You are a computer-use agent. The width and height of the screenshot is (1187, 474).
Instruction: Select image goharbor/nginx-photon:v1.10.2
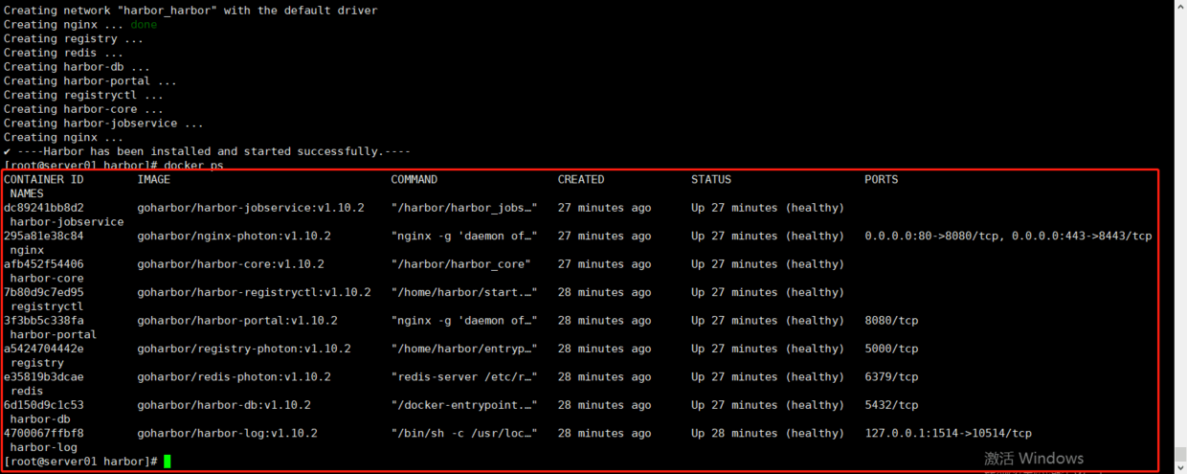pyautogui.click(x=234, y=236)
